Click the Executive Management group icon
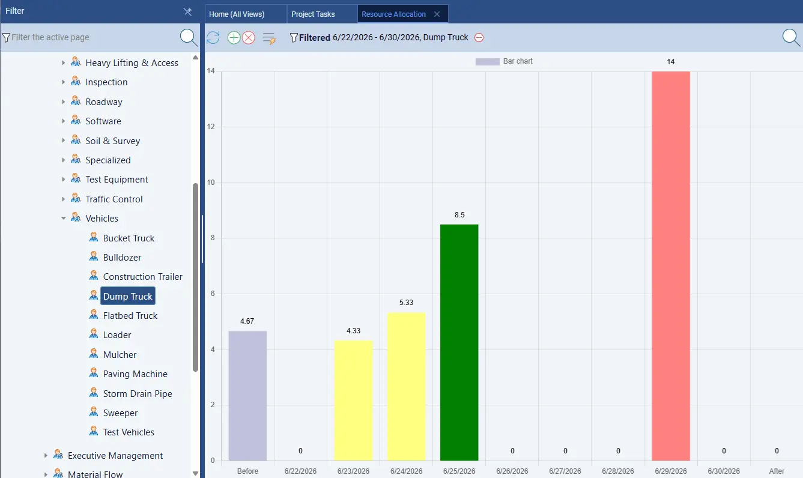 pyautogui.click(x=58, y=455)
